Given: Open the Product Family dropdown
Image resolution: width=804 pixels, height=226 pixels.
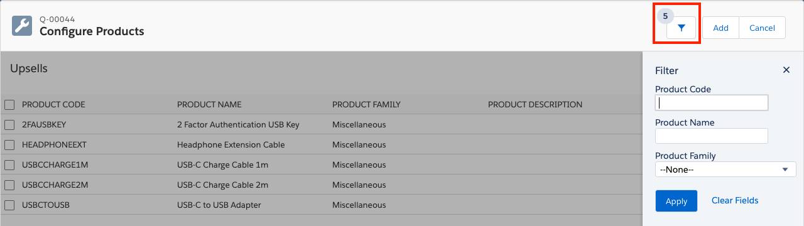Looking at the screenshot, I should tap(725, 169).
